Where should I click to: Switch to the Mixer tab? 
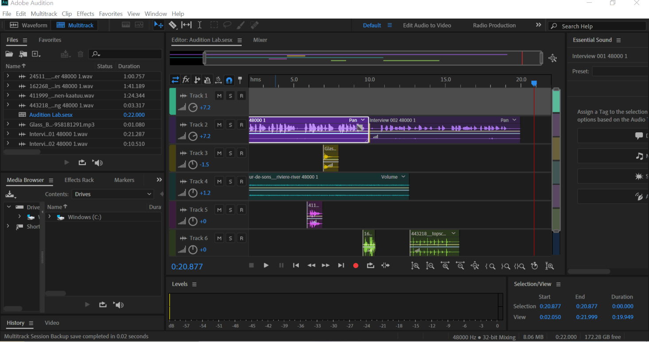coord(260,40)
